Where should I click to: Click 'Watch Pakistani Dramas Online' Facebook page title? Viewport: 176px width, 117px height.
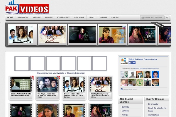pyautogui.click(x=143, y=59)
